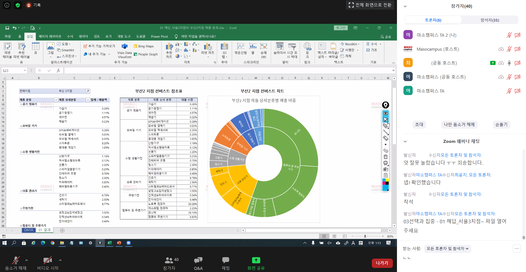Select the 토론자(5) tab
The width and height of the screenshot is (526, 272).
tap(433, 20)
